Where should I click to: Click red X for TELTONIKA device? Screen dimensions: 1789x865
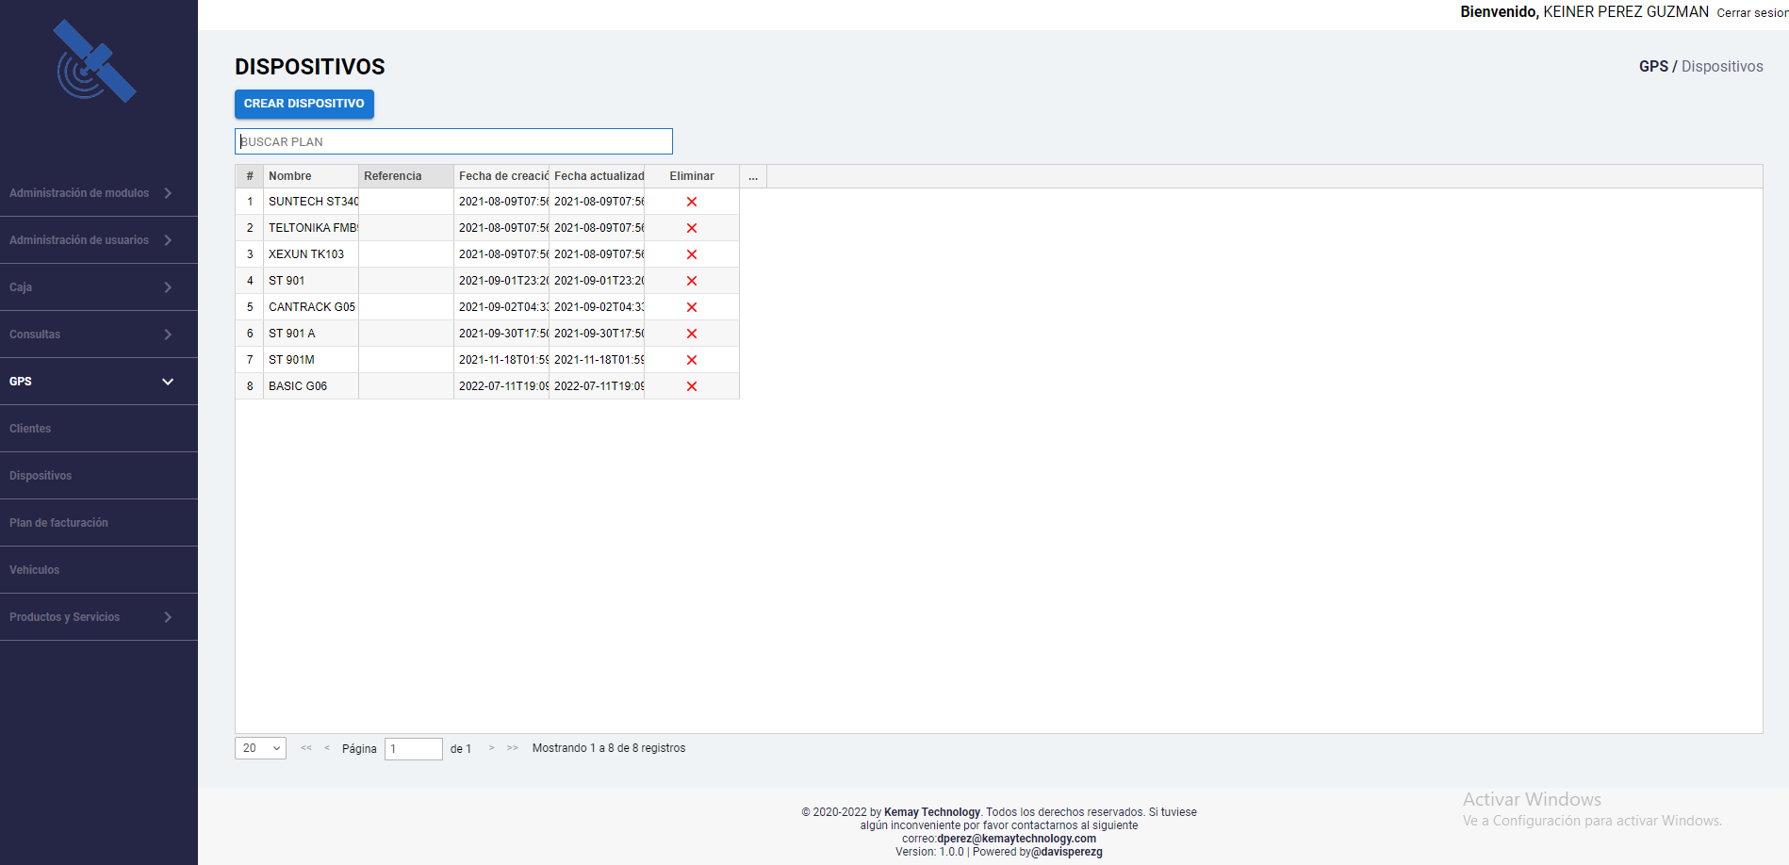[692, 228]
